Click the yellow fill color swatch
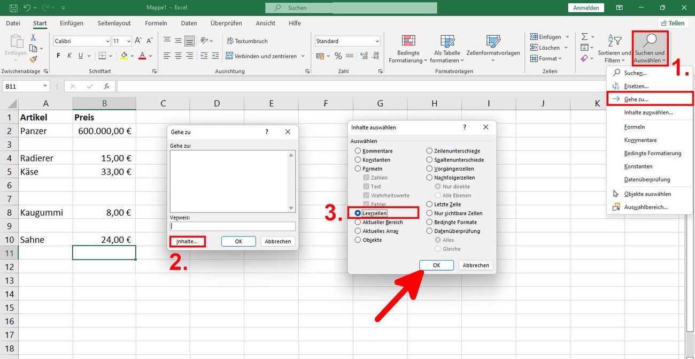The width and height of the screenshot is (695, 359). tap(123, 56)
